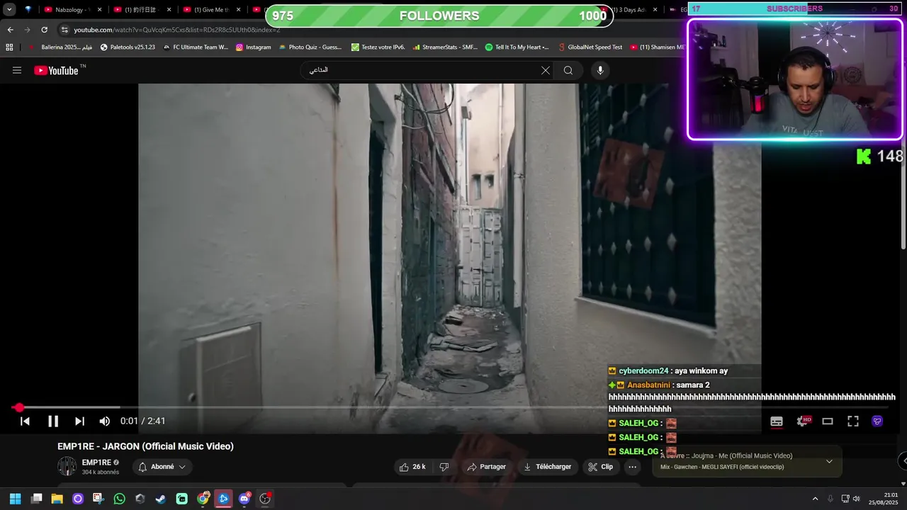
Task: Go back with browser back arrow
Action: [10, 30]
